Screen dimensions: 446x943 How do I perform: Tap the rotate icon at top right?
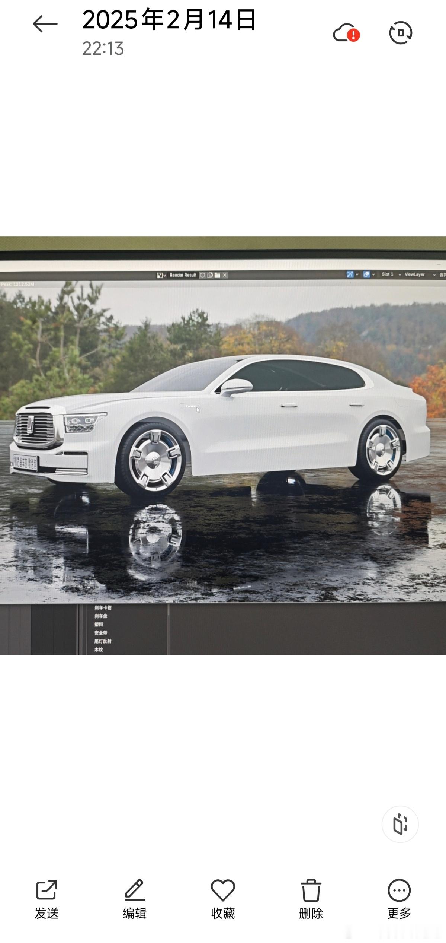click(401, 33)
